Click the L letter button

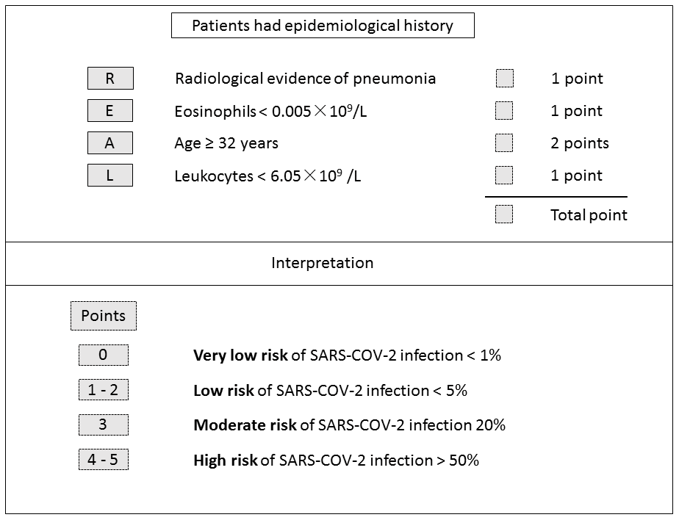(110, 176)
